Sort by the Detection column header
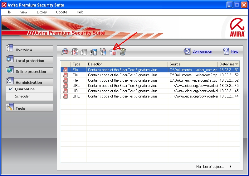This screenshot has width=249, height=176. click(127, 64)
